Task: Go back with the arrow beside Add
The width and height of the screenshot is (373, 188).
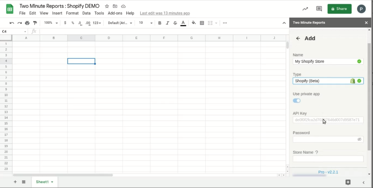Action: [298, 38]
